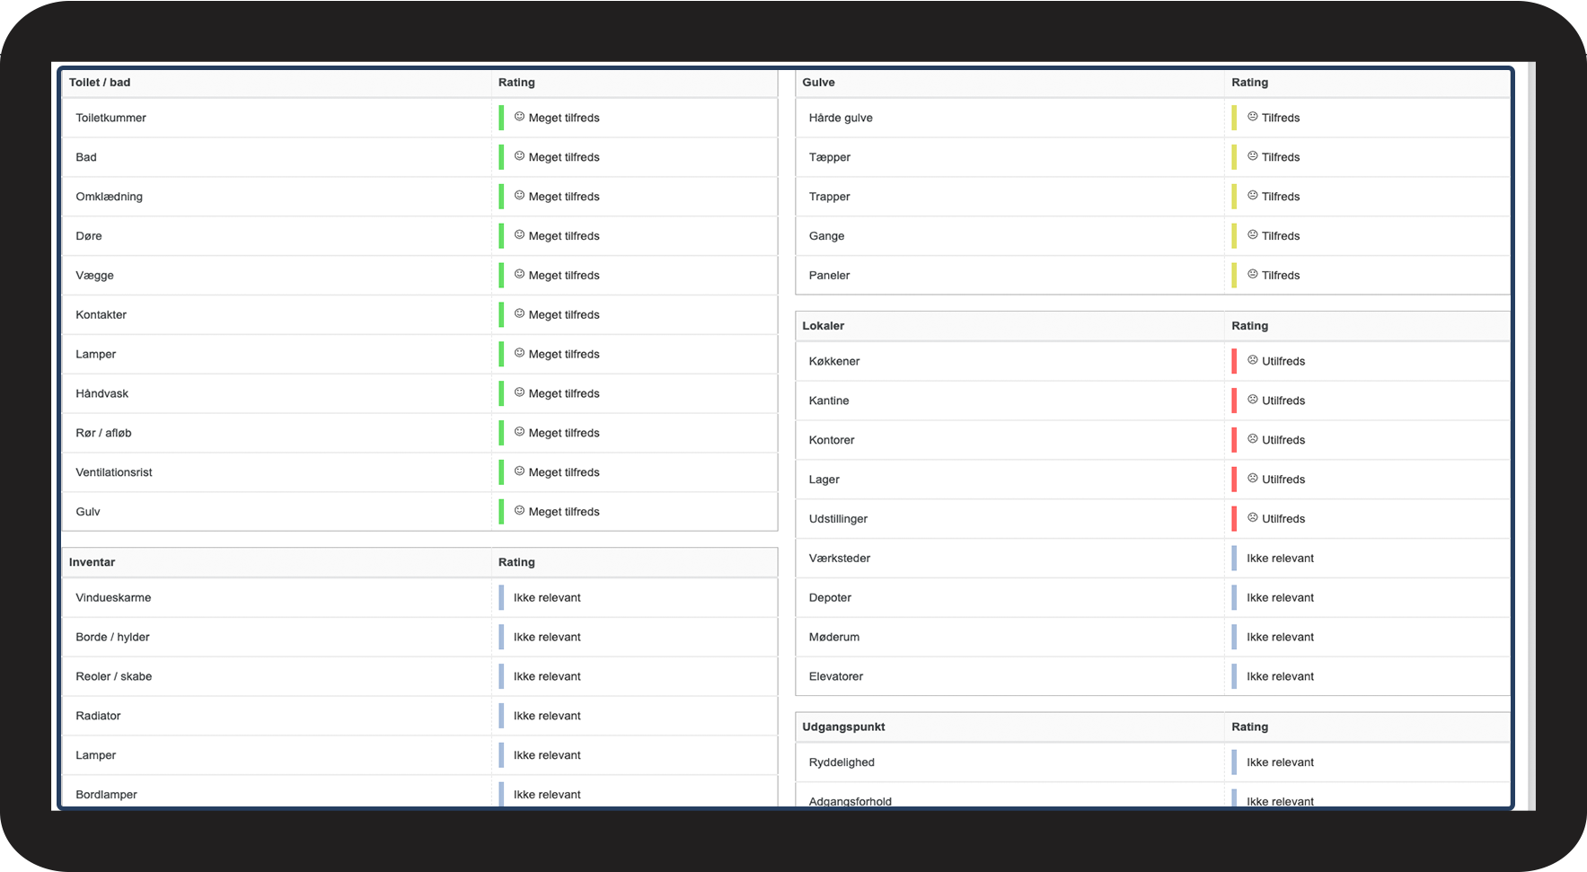Click the Rating header of Inventar table
The width and height of the screenshot is (1587, 872).
coord(516,562)
